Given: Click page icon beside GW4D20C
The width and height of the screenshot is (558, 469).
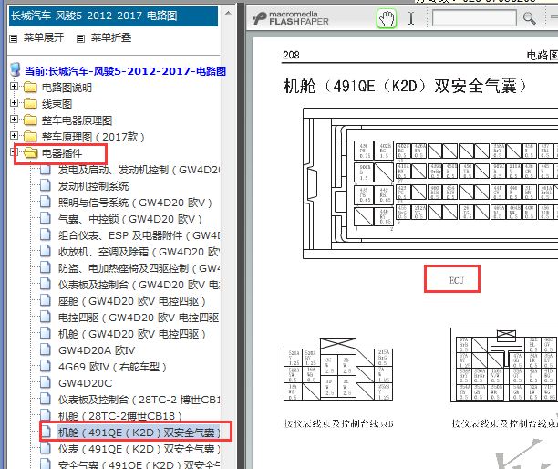Looking at the screenshot, I should click(x=46, y=382).
